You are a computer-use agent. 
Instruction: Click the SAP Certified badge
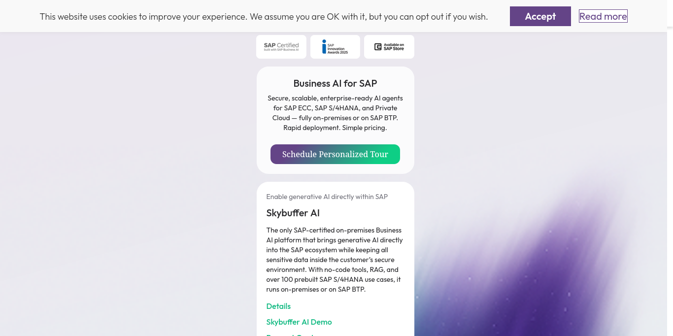click(x=281, y=46)
